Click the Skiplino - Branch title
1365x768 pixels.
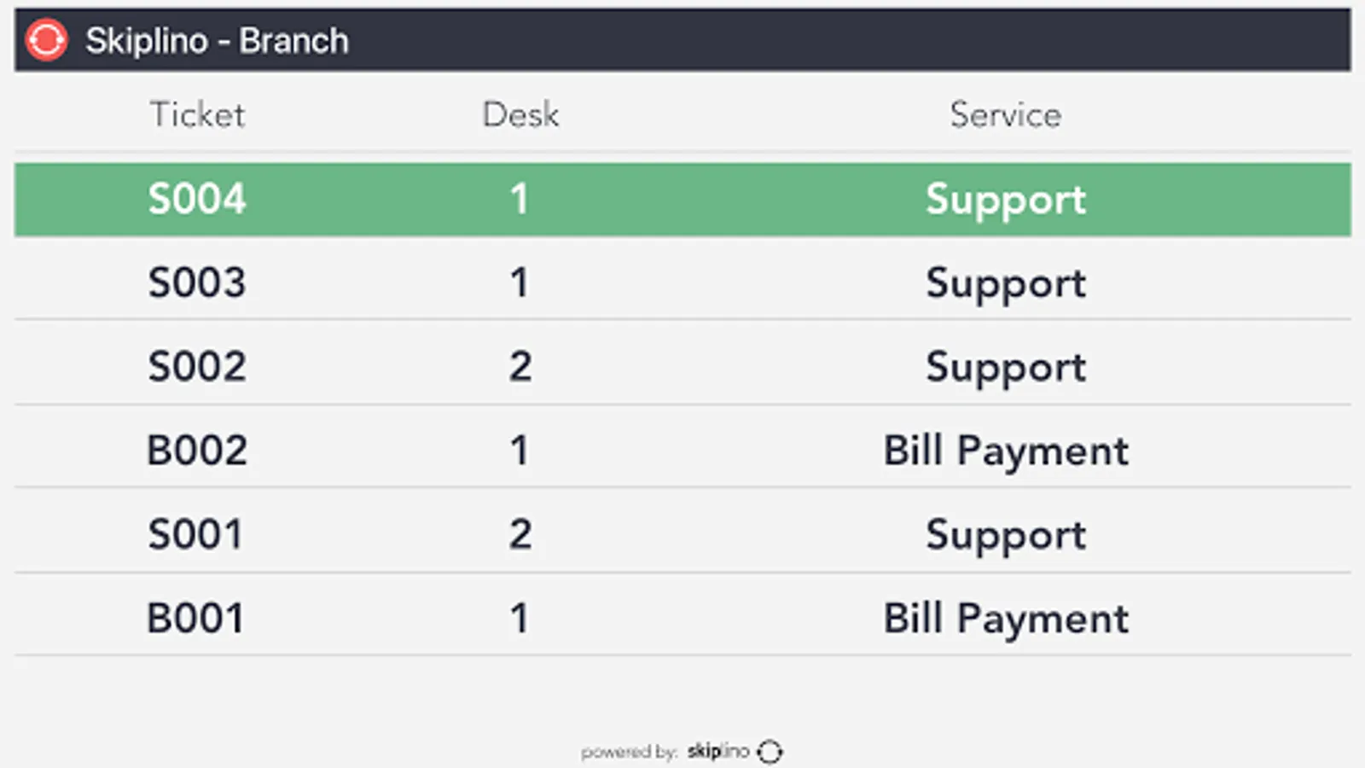pos(217,41)
